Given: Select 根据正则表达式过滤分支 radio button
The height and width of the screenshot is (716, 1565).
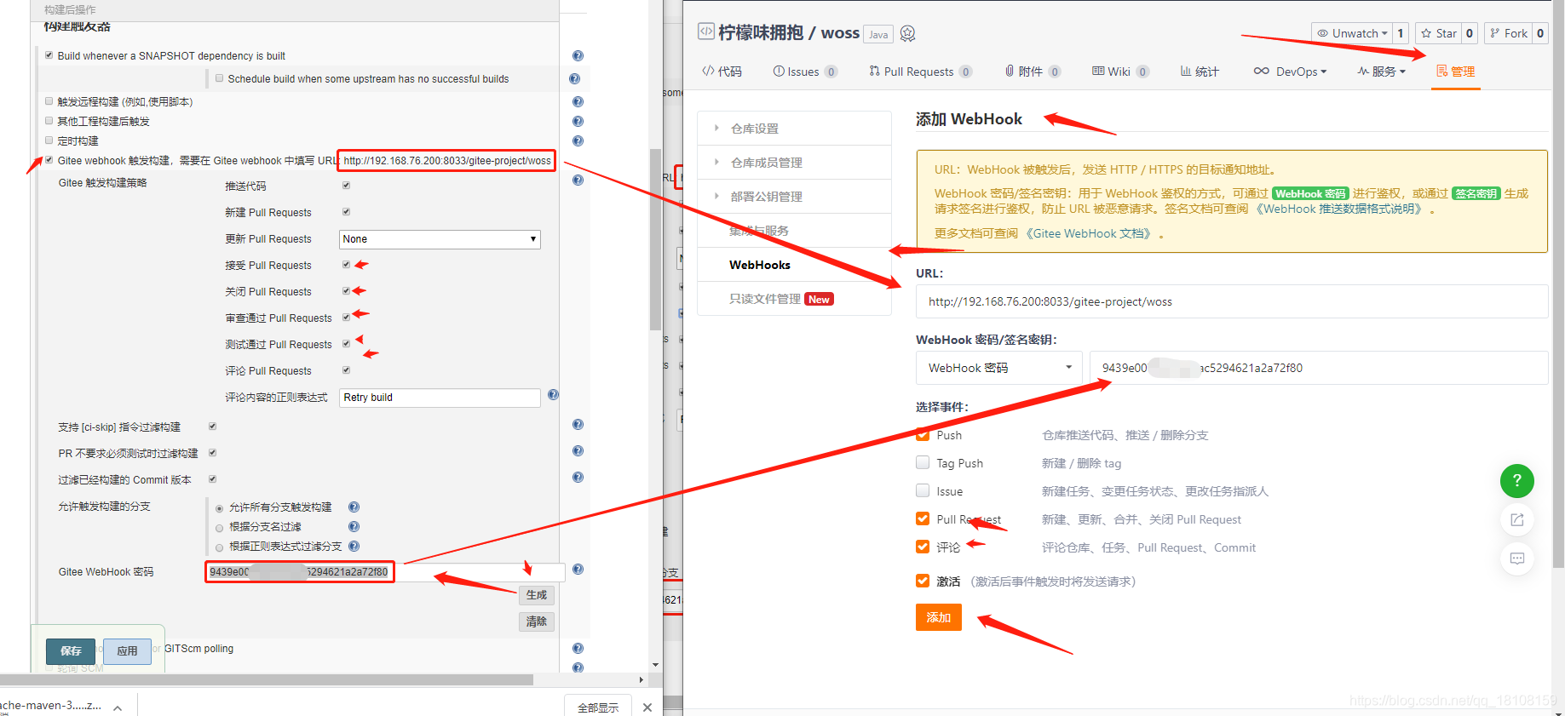Looking at the screenshot, I should pyautogui.click(x=220, y=547).
